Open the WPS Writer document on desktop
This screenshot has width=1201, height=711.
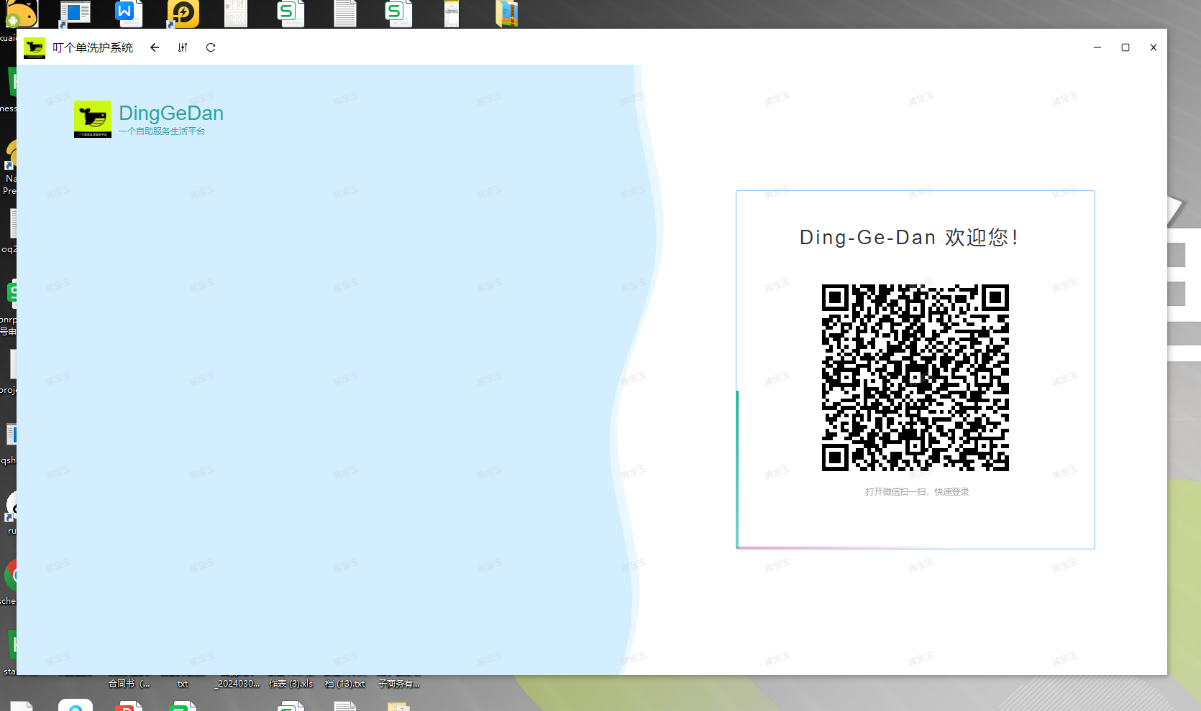pos(128,13)
